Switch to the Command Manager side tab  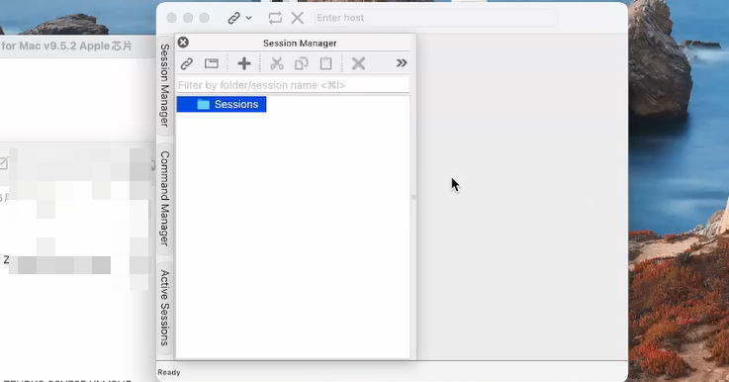(164, 199)
